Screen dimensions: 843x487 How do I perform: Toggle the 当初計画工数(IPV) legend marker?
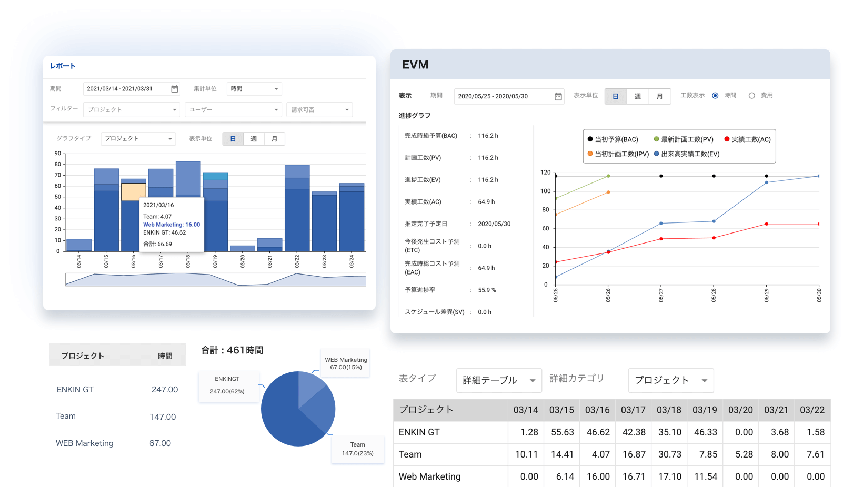pyautogui.click(x=590, y=154)
